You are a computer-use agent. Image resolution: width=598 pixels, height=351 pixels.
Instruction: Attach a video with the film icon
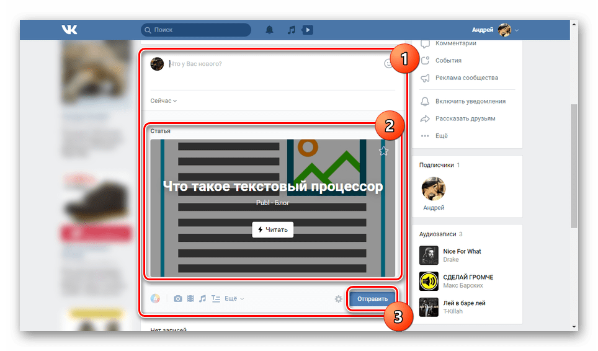coord(190,298)
